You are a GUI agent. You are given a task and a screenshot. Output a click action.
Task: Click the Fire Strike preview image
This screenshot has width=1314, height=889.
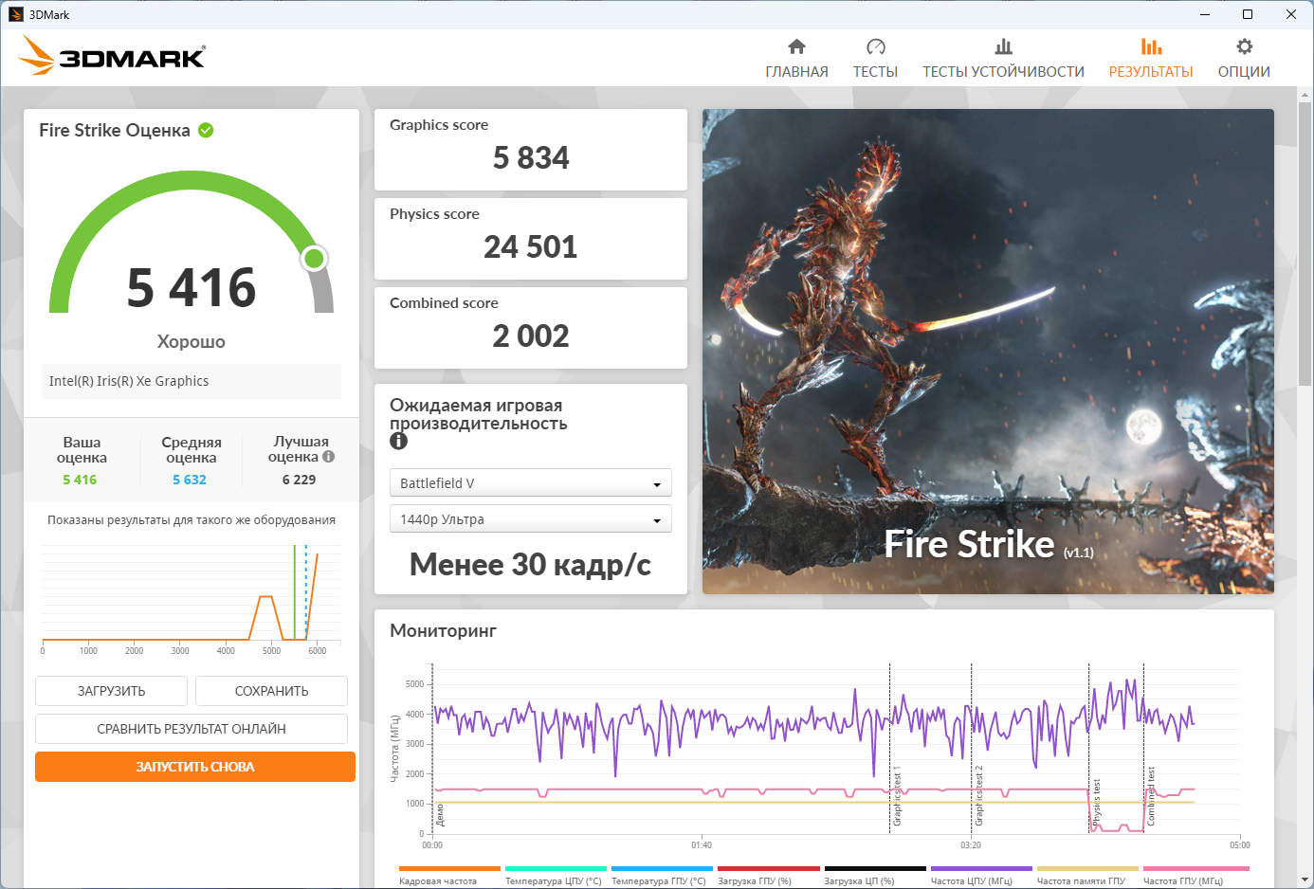(988, 352)
